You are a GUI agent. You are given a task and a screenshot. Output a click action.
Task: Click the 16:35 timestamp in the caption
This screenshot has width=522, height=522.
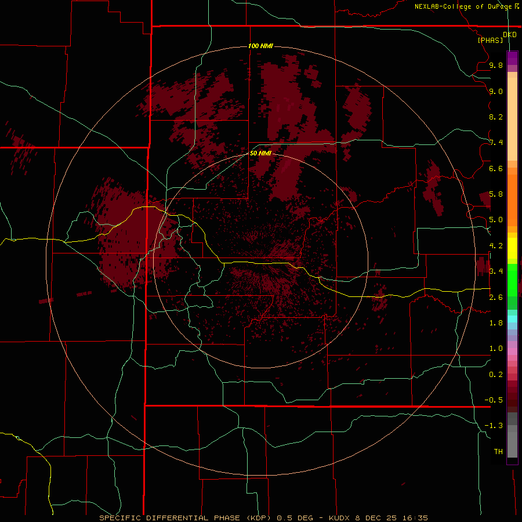click(x=415, y=518)
